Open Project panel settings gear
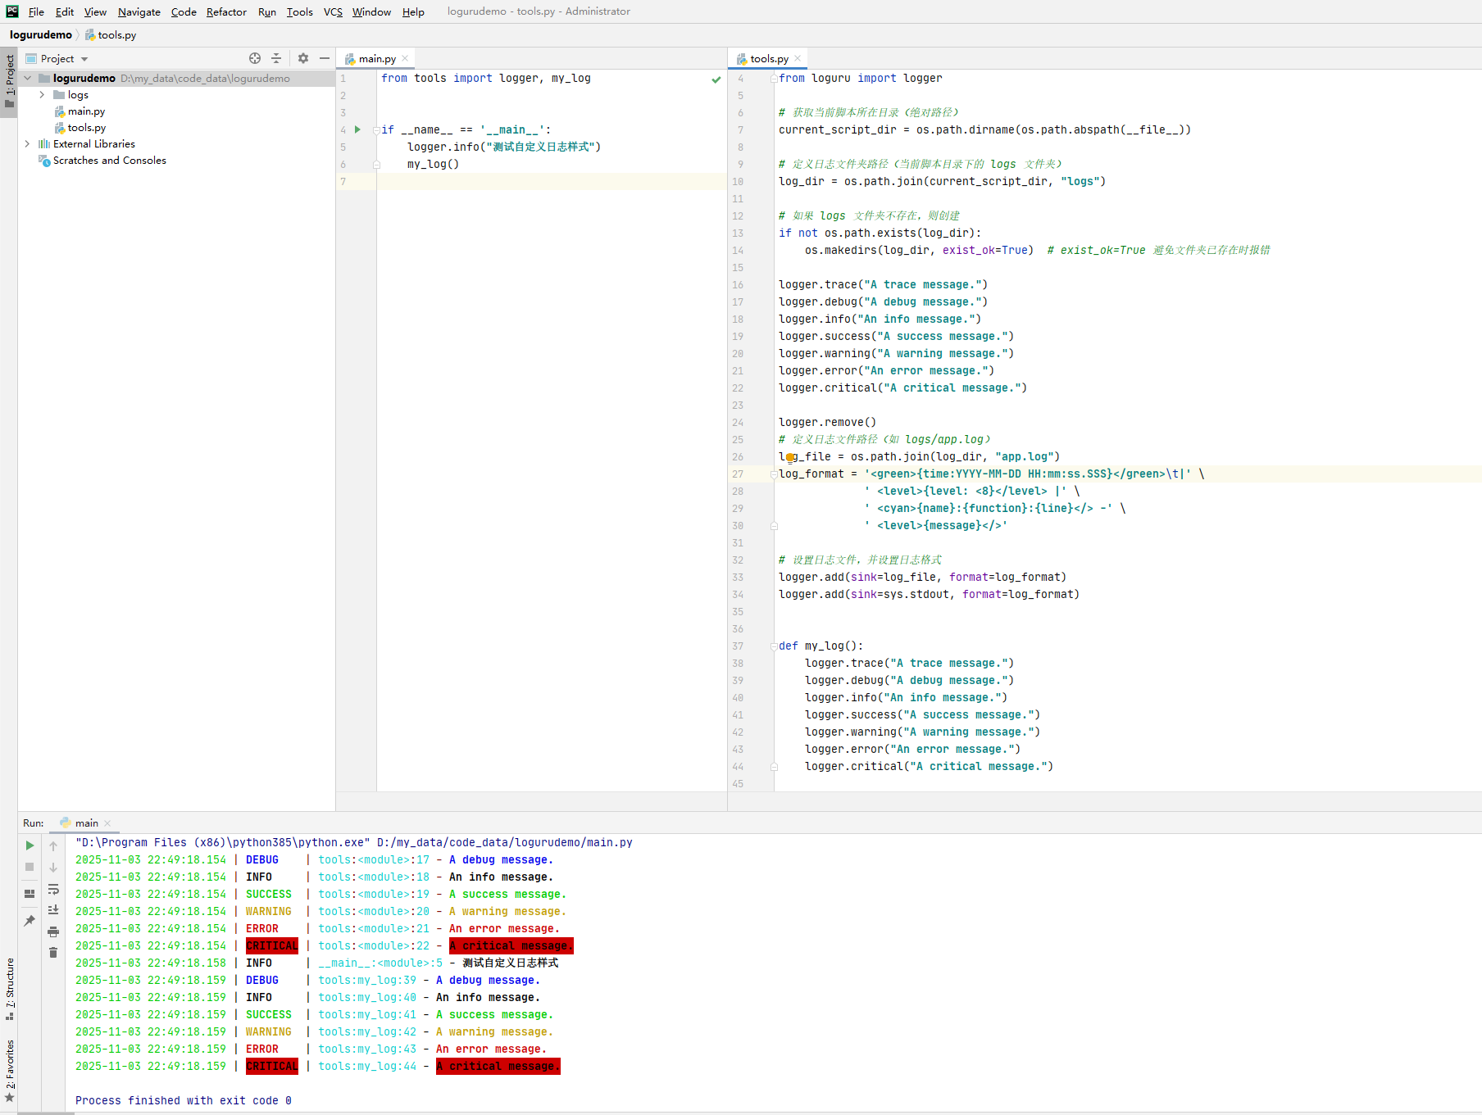The height and width of the screenshot is (1115, 1482). click(303, 58)
